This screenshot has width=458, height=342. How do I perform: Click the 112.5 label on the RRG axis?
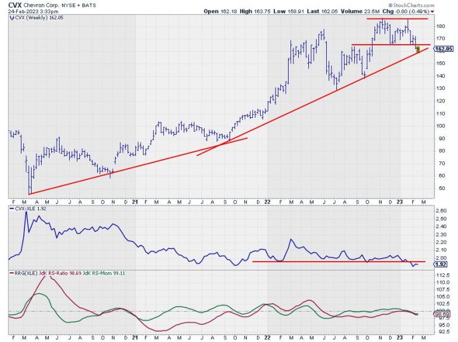443,275
